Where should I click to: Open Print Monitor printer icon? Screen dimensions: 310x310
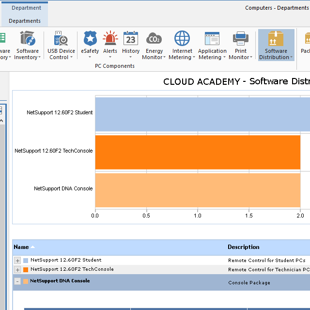tap(241, 38)
